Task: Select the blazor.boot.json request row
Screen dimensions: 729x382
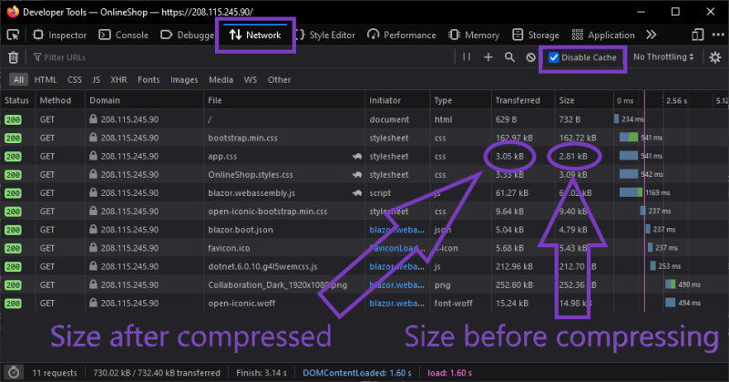Action: 364,230
